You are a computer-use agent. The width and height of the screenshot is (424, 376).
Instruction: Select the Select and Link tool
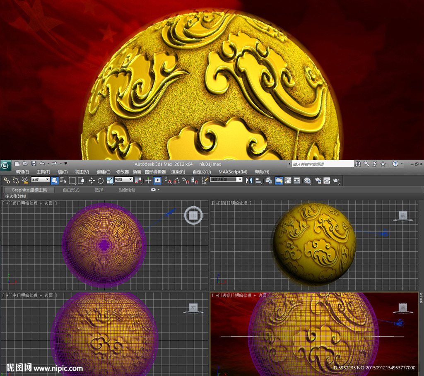(x=7, y=180)
